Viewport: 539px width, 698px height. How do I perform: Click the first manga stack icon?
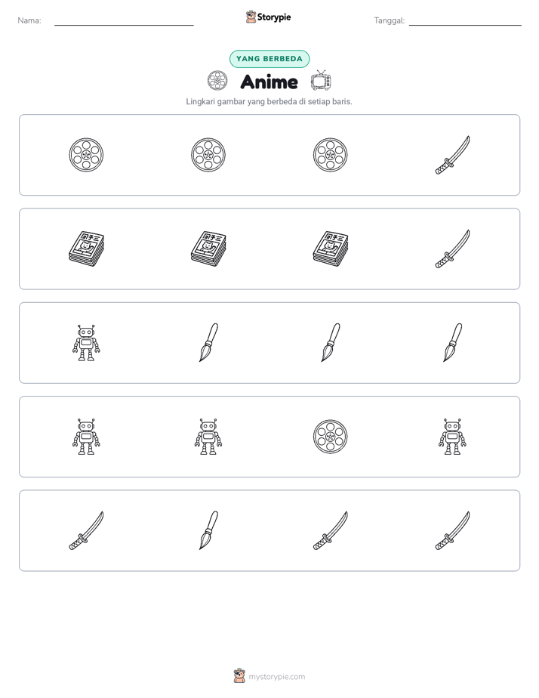point(86,249)
